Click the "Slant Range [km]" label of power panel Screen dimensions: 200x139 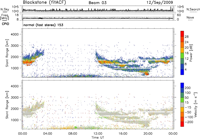click(7, 53)
